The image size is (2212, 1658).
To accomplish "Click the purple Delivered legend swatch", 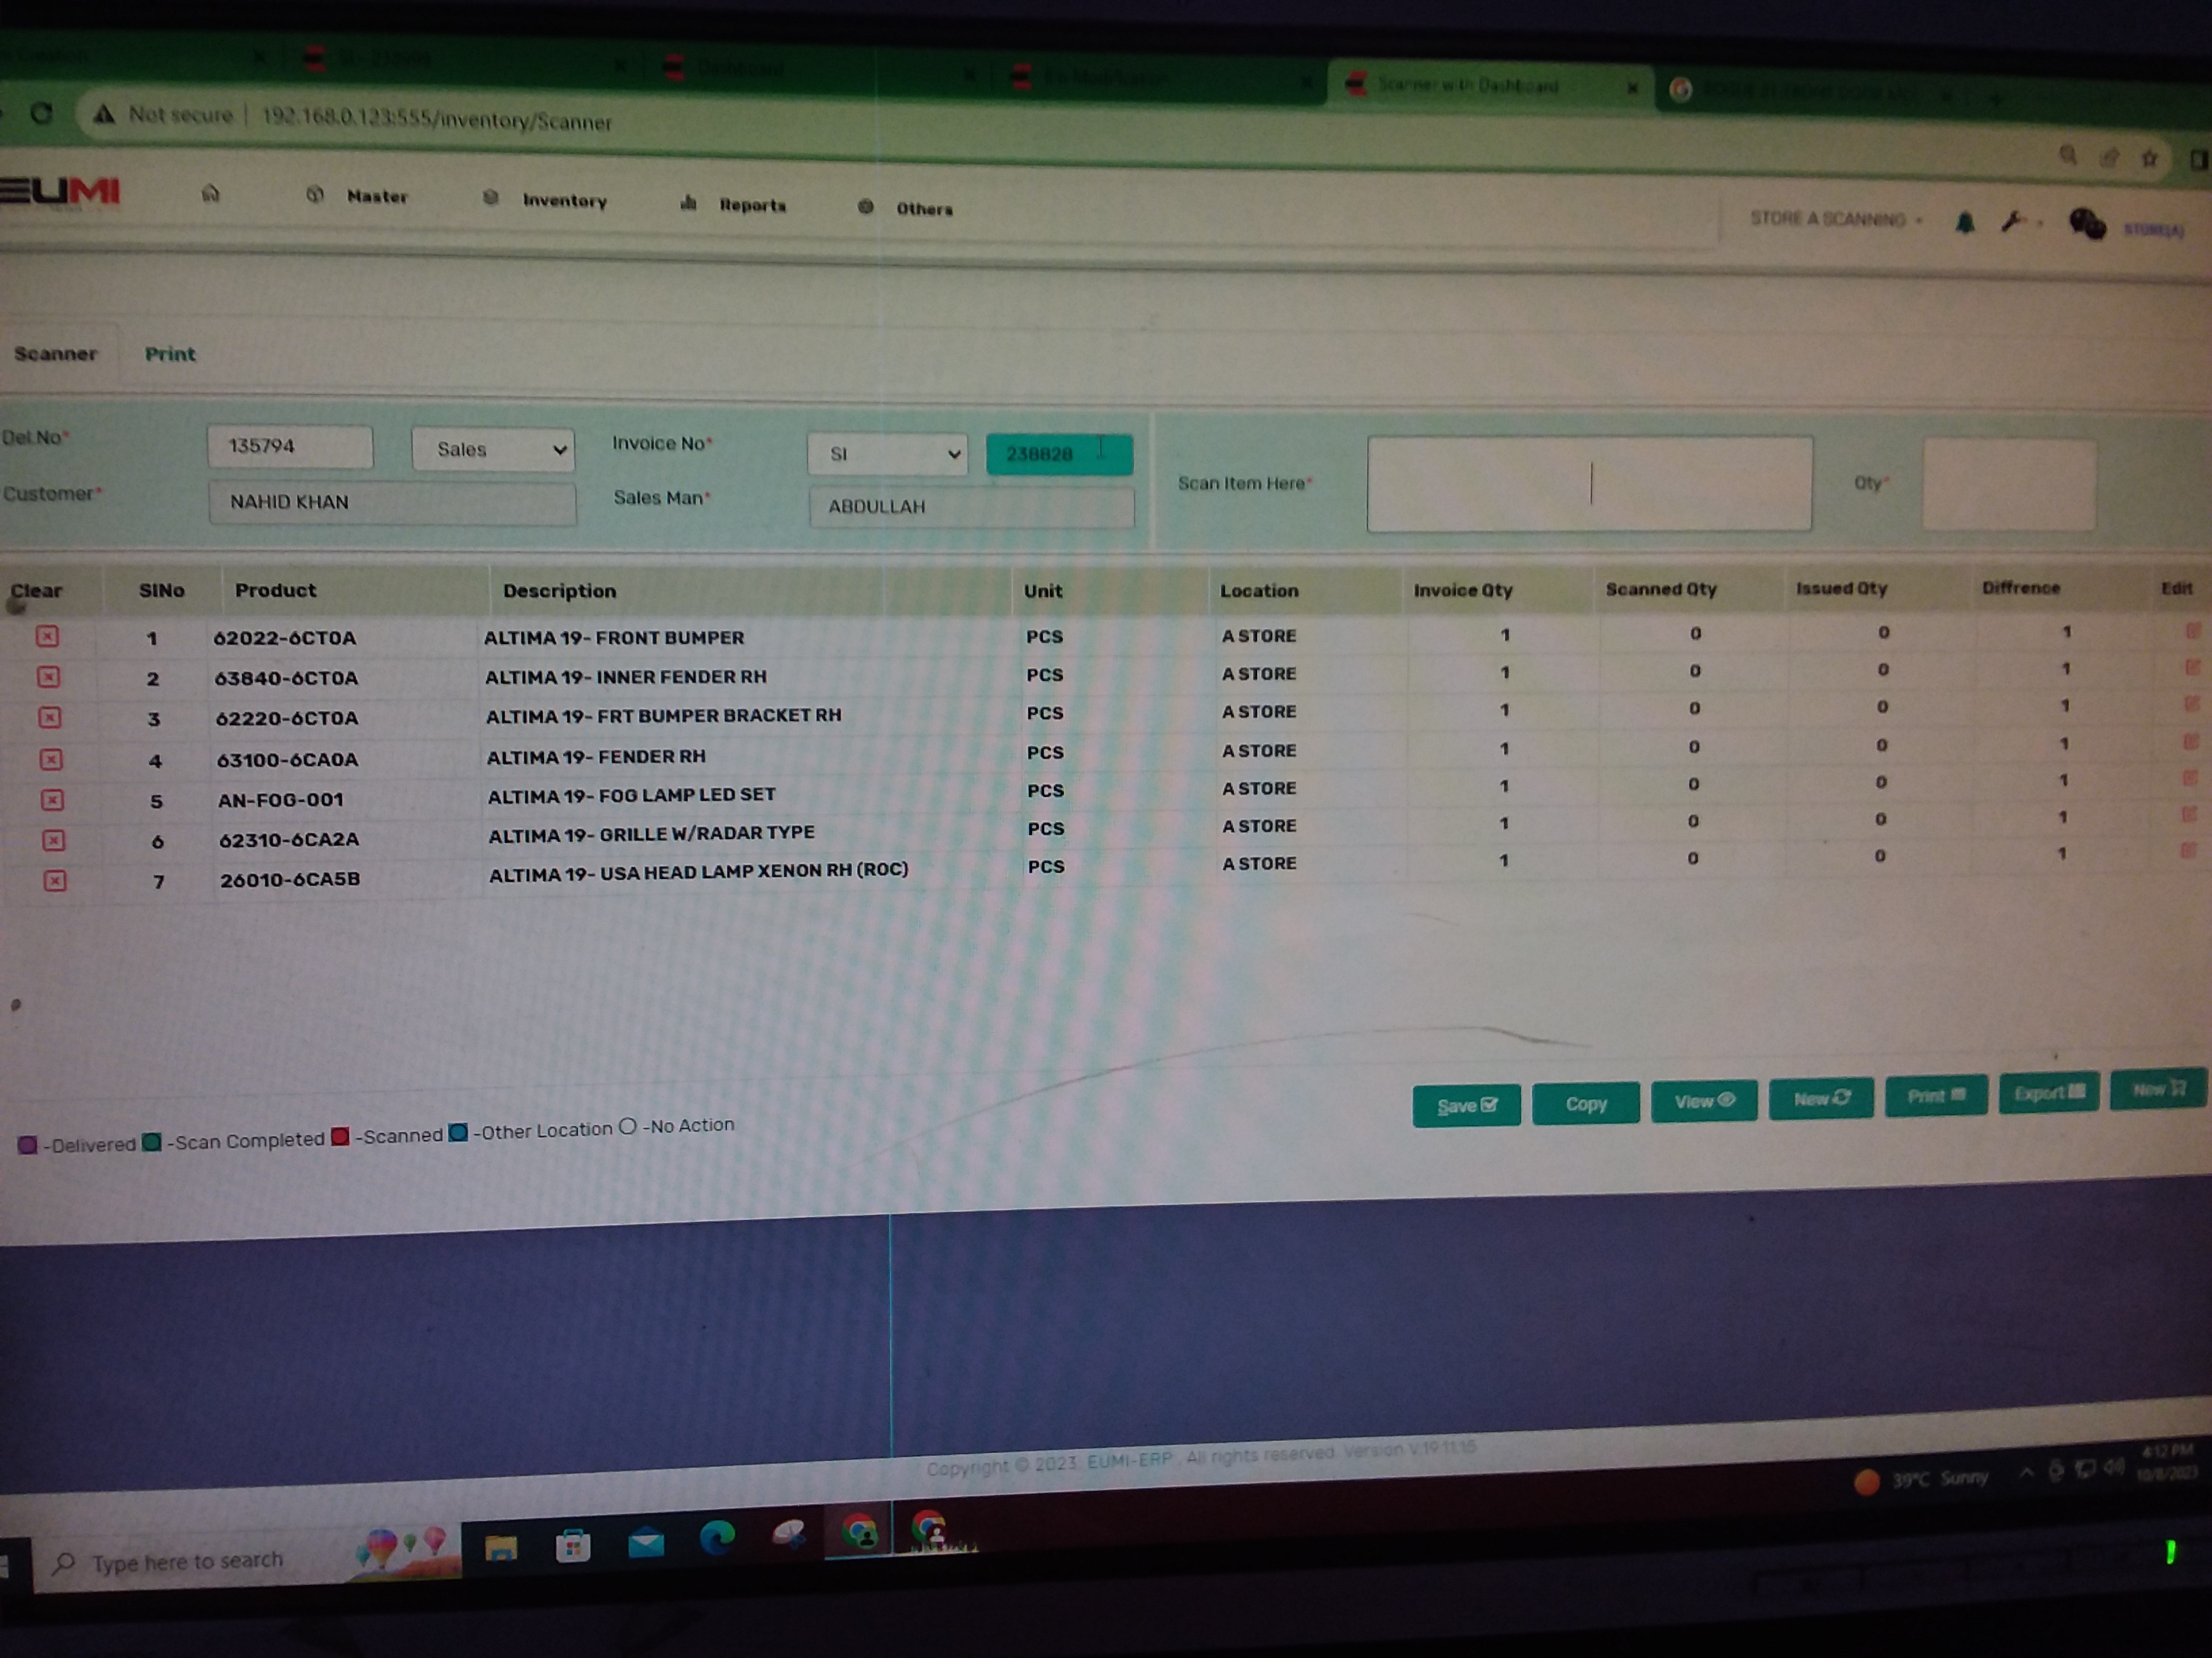I will point(28,1145).
